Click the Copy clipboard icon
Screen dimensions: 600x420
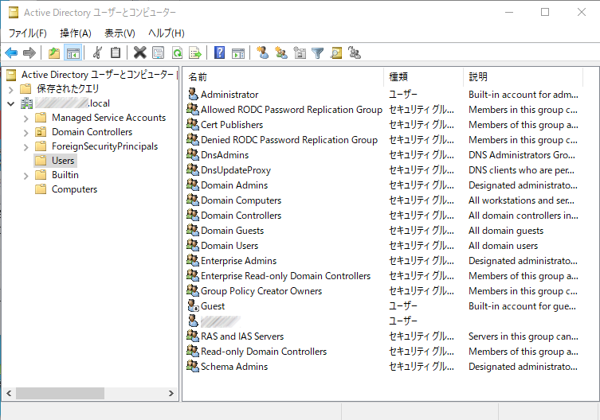[116, 52]
